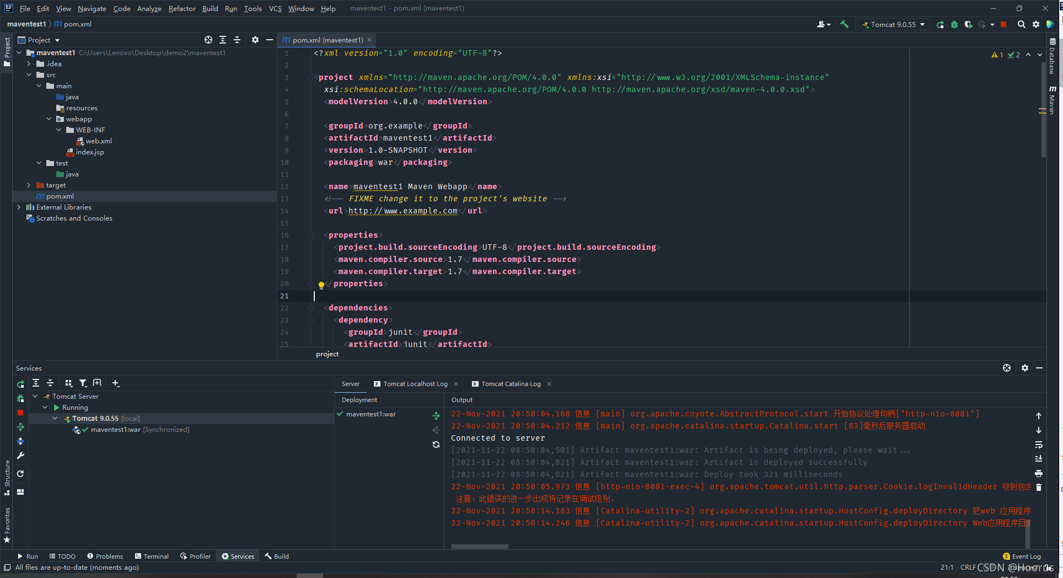Click the intention light bulb at line 20

[321, 285]
